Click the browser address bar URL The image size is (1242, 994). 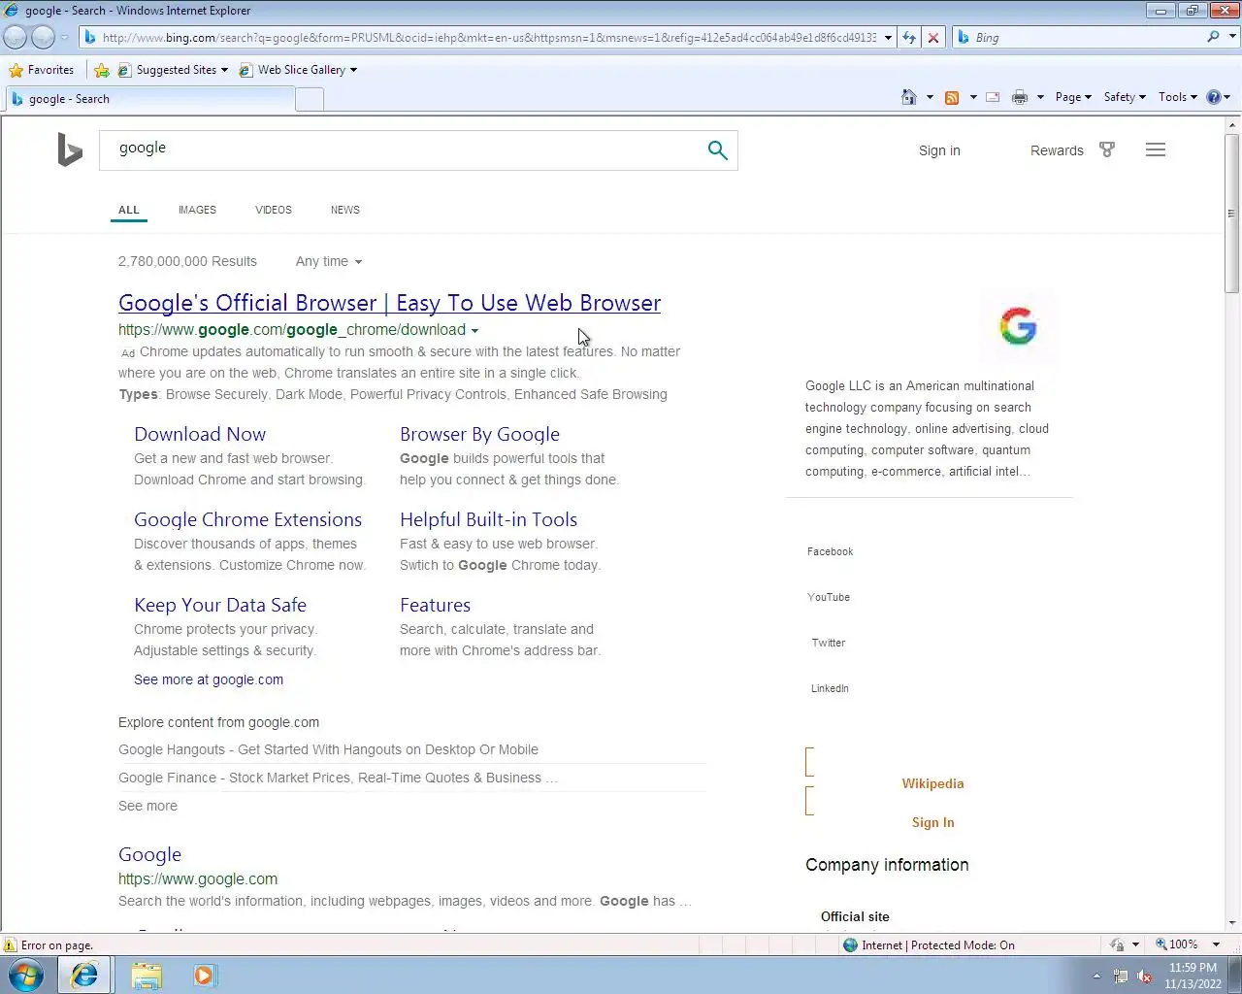tap(488, 38)
